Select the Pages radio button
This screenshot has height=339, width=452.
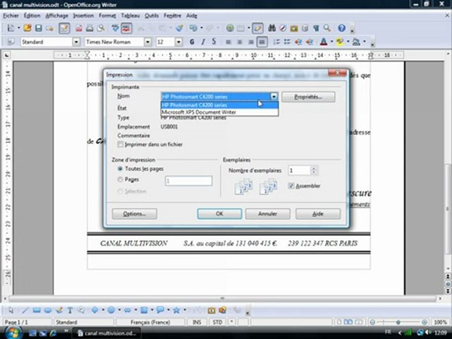point(120,179)
